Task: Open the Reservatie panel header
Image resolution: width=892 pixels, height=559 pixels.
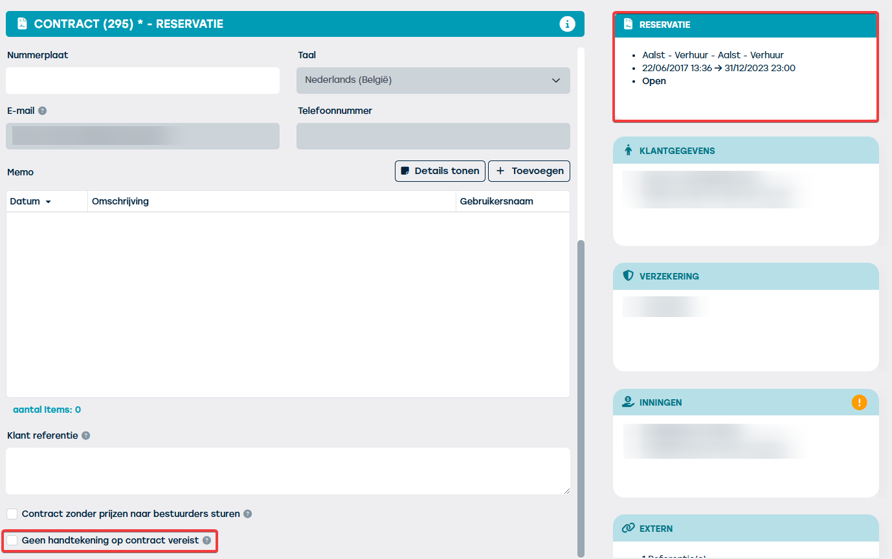Action: [x=746, y=25]
